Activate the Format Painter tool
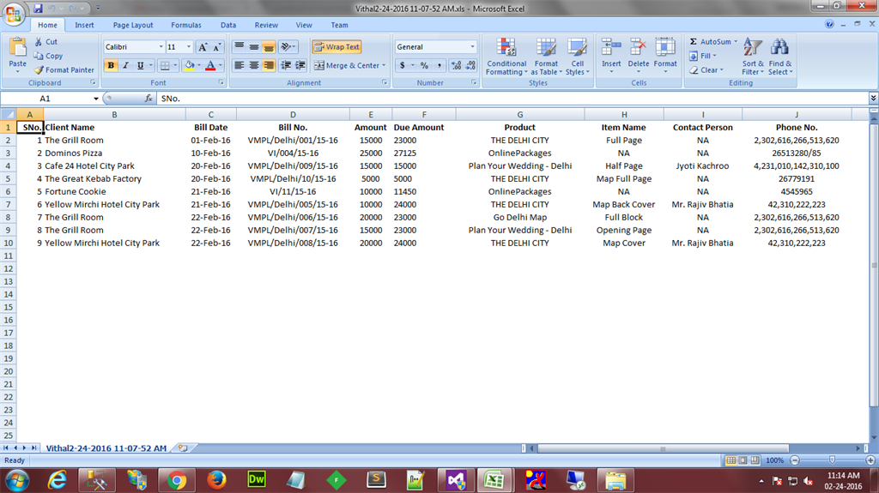Viewport: 879px width, 493px height. point(64,70)
